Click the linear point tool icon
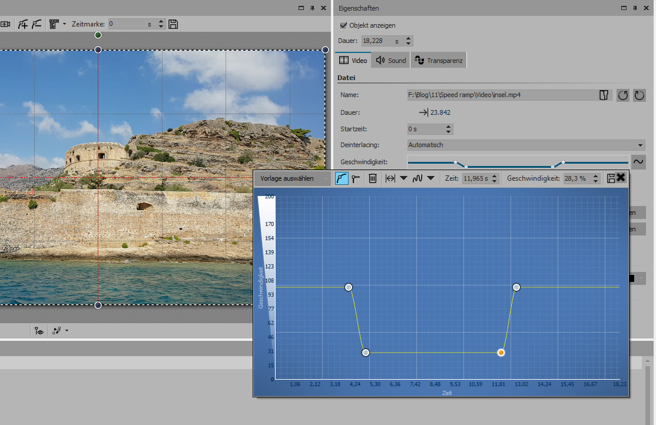 point(356,178)
